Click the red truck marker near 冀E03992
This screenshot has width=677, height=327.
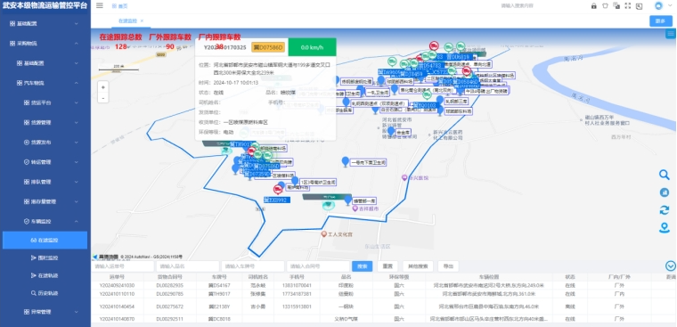pos(278,189)
